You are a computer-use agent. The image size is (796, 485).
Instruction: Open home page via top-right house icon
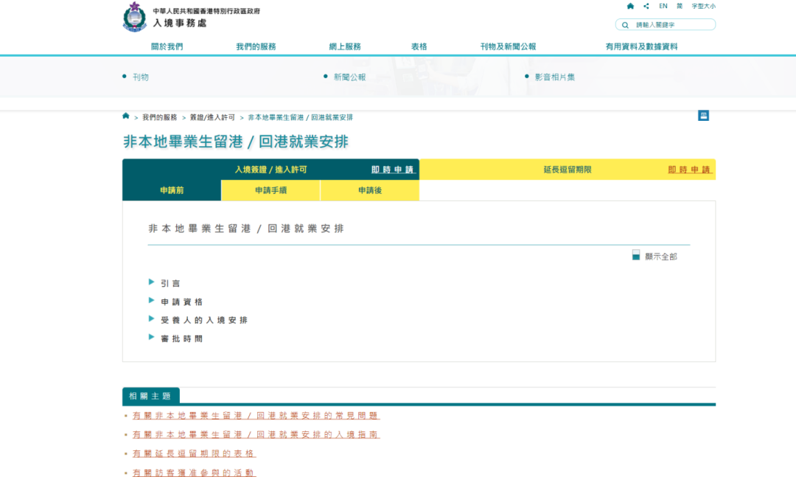coord(630,6)
